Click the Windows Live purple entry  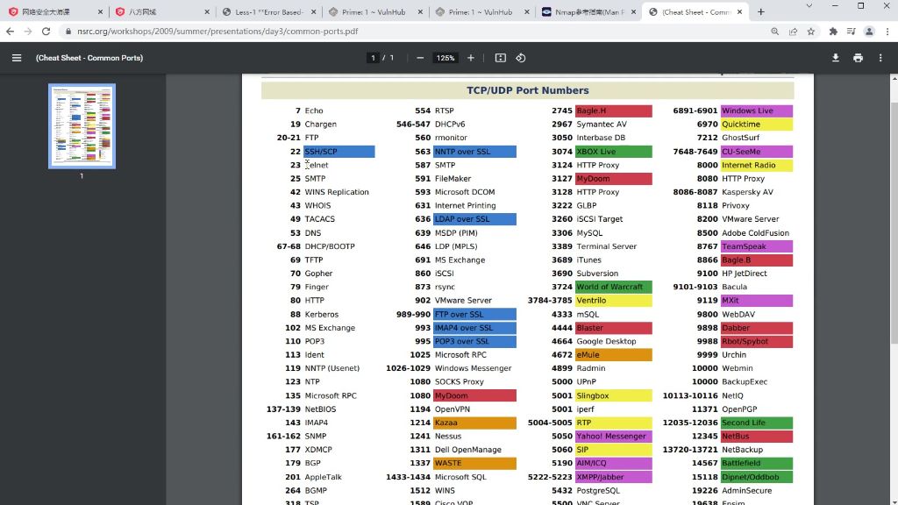[x=757, y=110]
